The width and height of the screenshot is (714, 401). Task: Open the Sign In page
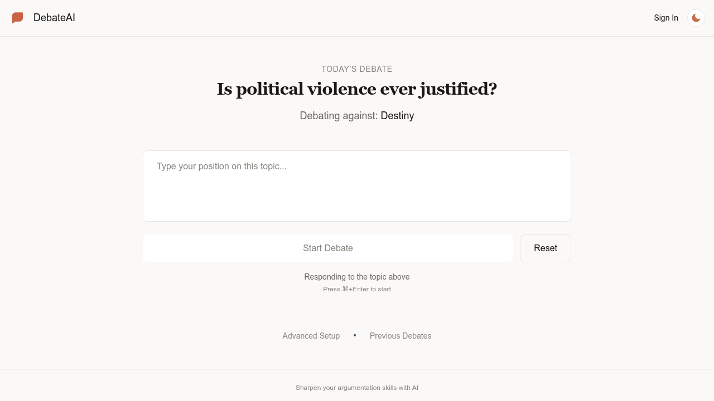tap(665, 18)
